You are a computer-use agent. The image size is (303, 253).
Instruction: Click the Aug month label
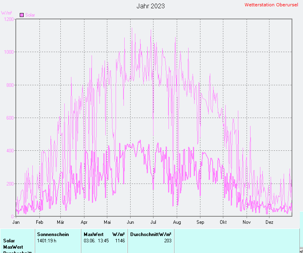click(177, 222)
